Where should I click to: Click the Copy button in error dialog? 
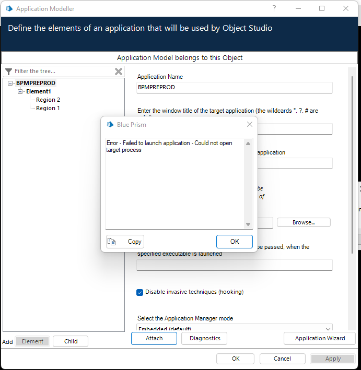click(125, 242)
